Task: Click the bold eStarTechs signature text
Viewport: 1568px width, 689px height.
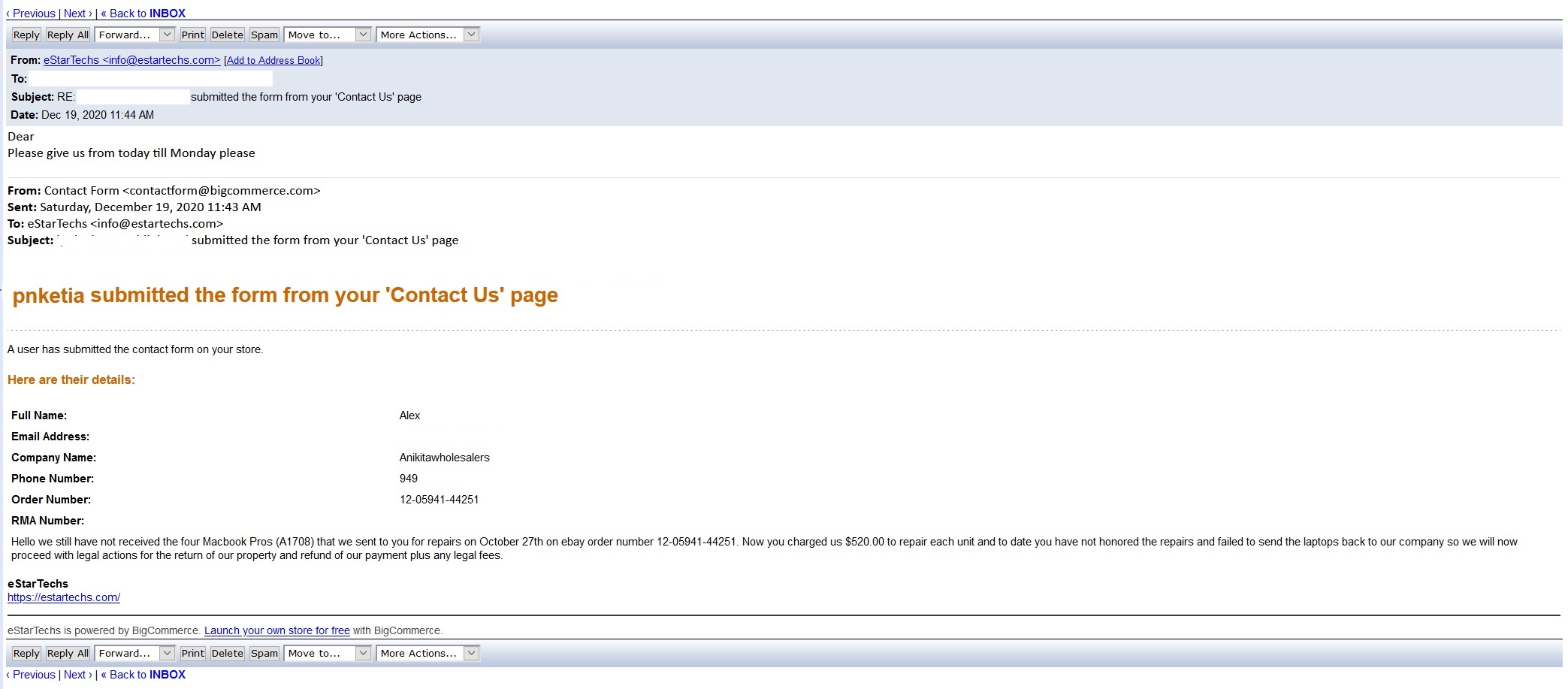Action: (x=38, y=584)
